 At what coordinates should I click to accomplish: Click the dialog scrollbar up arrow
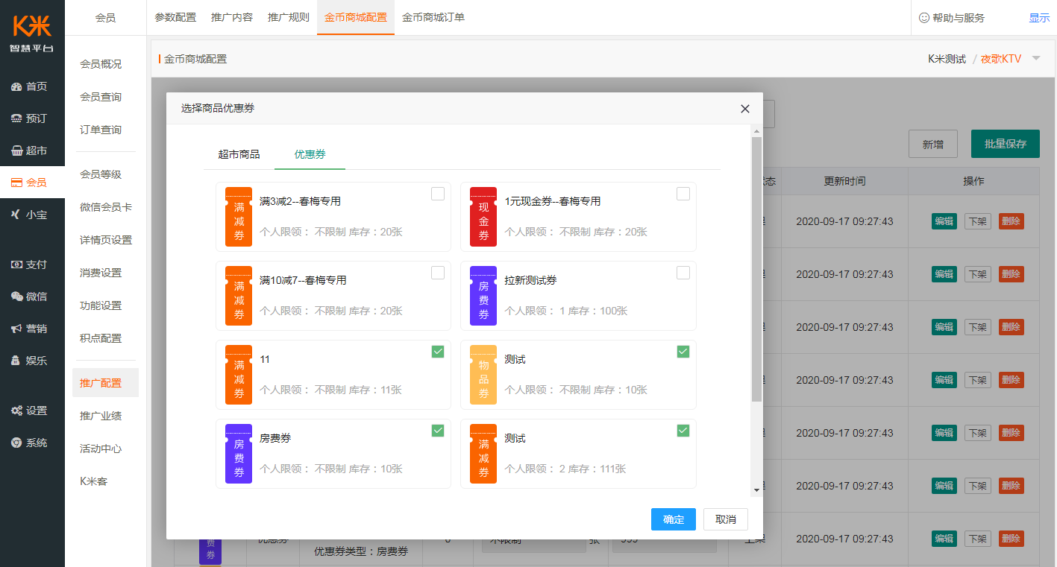coord(756,131)
